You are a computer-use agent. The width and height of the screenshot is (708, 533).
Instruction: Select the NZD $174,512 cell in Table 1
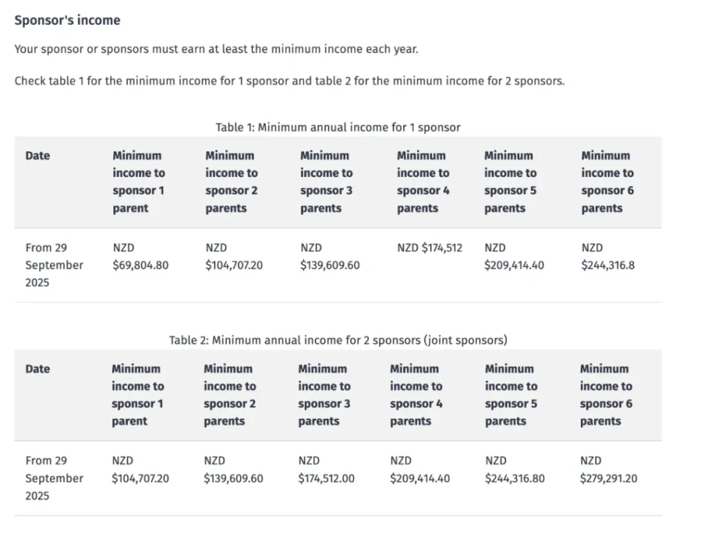click(429, 247)
